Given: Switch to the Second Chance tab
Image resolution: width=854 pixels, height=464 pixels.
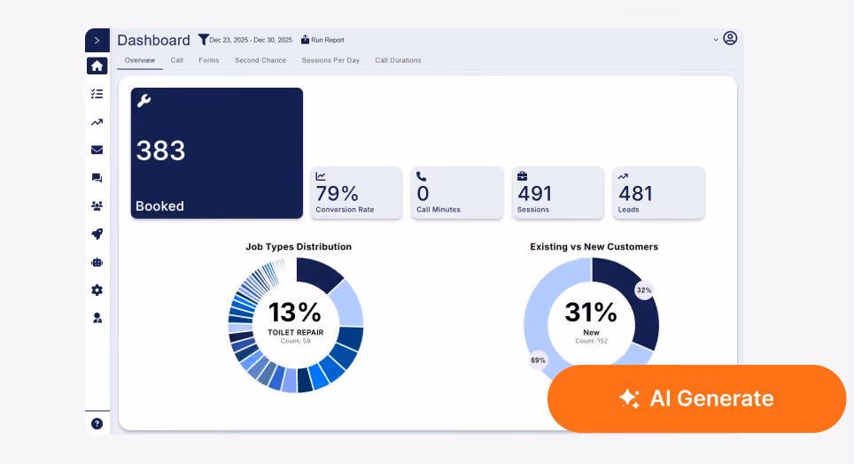Looking at the screenshot, I should 260,60.
